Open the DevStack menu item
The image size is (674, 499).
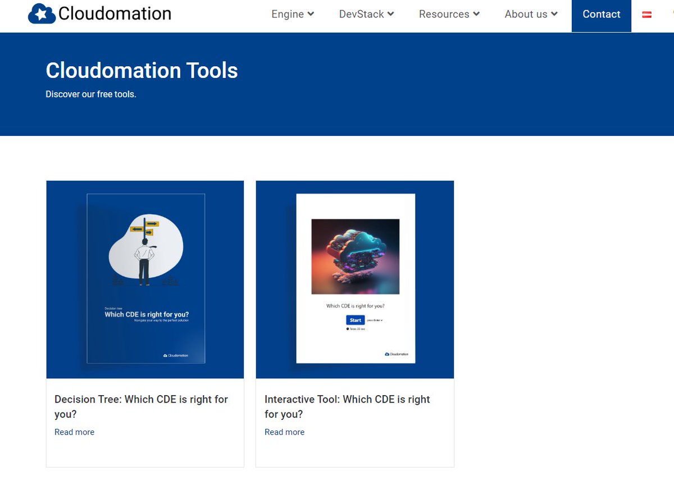tap(366, 14)
